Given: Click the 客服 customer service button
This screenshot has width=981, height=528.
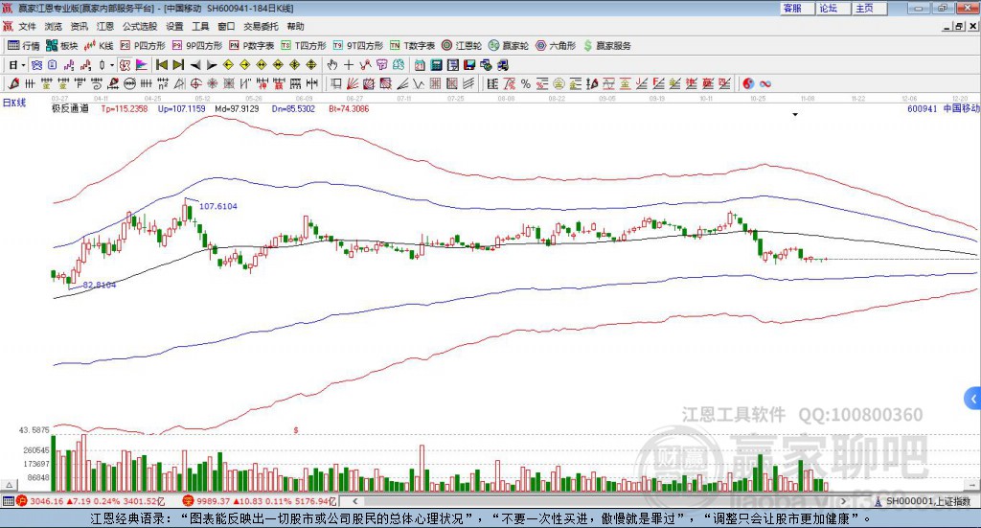Looking at the screenshot, I should (x=797, y=8).
